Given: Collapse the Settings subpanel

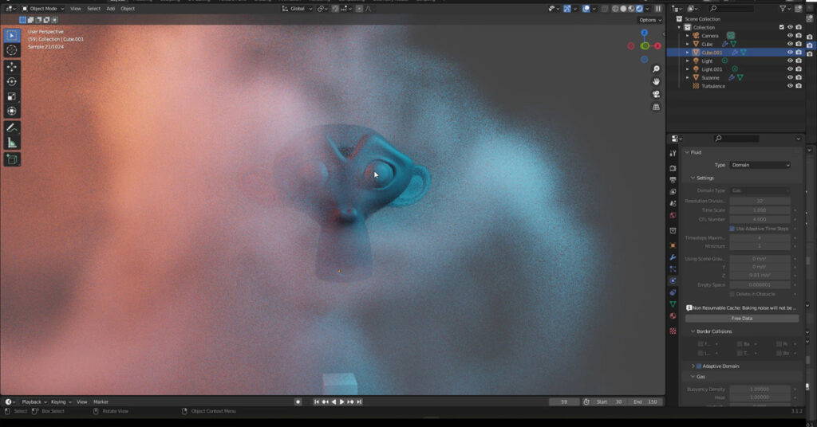Looking at the screenshot, I should tap(693, 178).
